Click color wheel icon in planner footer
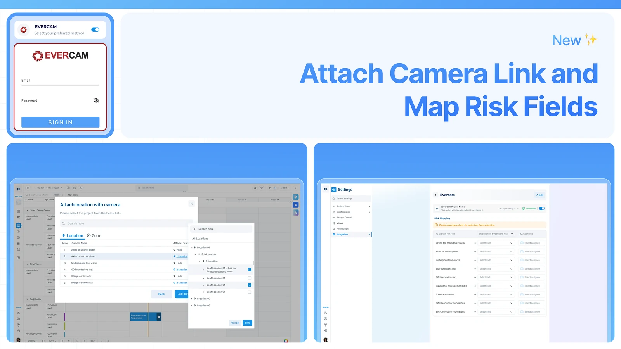This screenshot has width=621, height=349. [286, 341]
